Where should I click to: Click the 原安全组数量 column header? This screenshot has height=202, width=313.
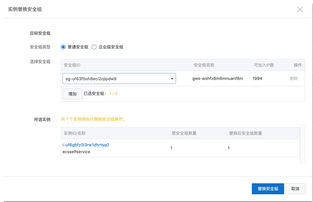[x=184, y=133]
